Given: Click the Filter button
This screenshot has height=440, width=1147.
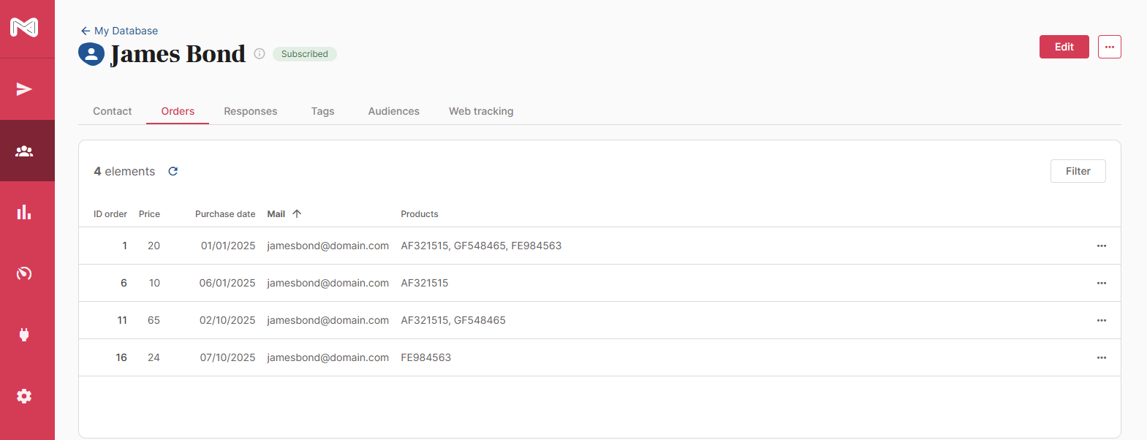Looking at the screenshot, I should point(1078,171).
